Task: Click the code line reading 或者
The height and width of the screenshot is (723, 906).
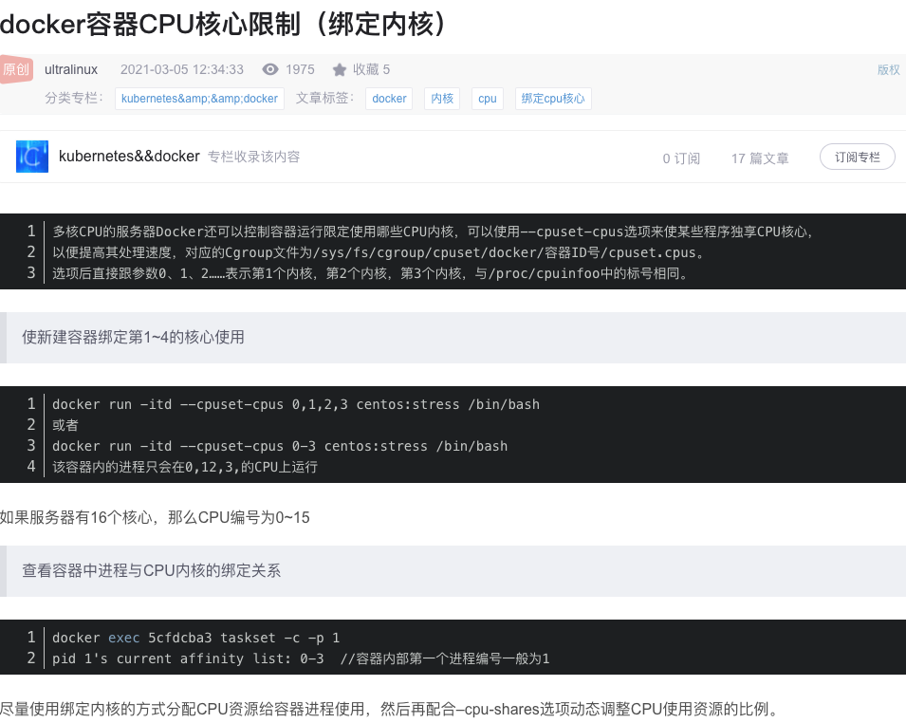Action: (65, 425)
